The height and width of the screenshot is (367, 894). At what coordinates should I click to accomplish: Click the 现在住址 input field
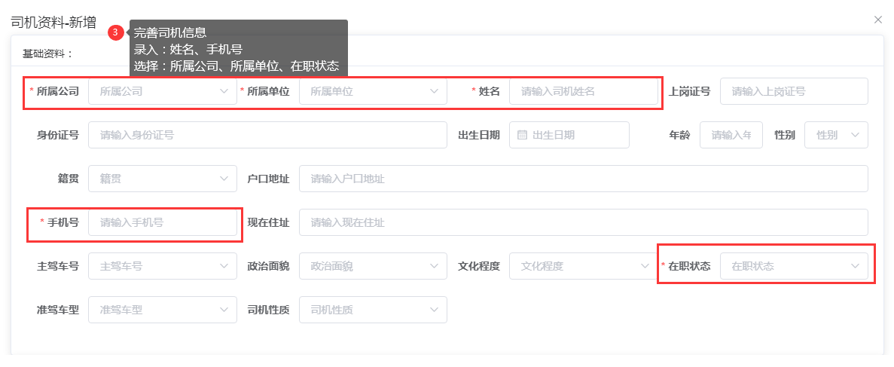click(583, 222)
